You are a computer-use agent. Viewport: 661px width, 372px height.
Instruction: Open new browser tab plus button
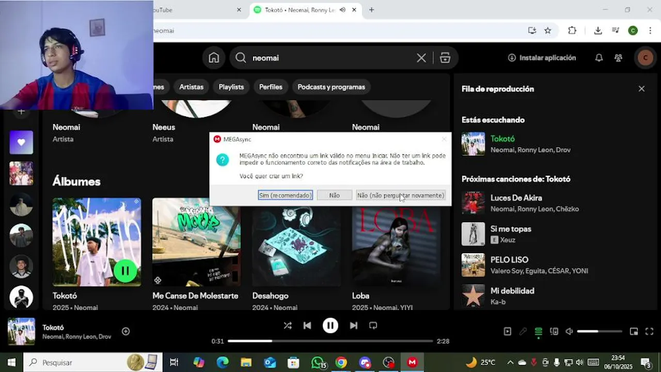pyautogui.click(x=371, y=10)
